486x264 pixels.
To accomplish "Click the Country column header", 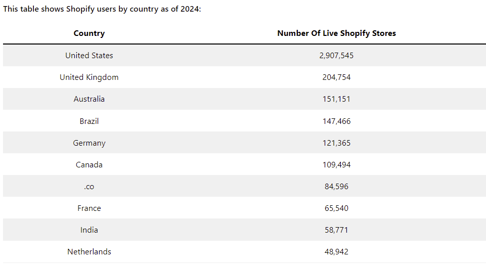I will [x=89, y=33].
